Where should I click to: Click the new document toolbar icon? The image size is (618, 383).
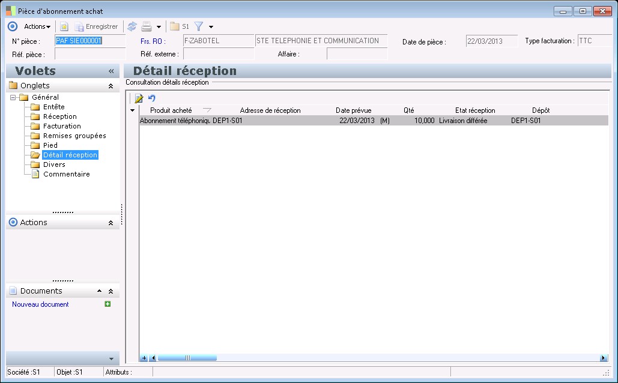tap(64, 26)
